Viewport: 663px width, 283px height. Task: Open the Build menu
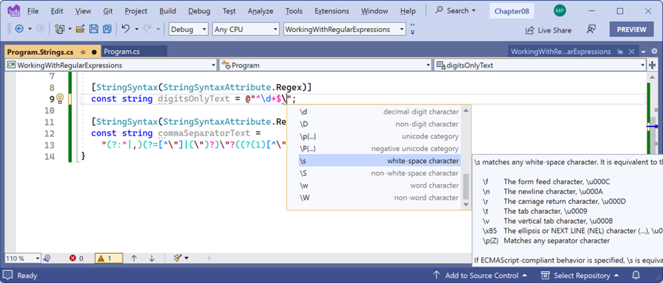coord(168,11)
